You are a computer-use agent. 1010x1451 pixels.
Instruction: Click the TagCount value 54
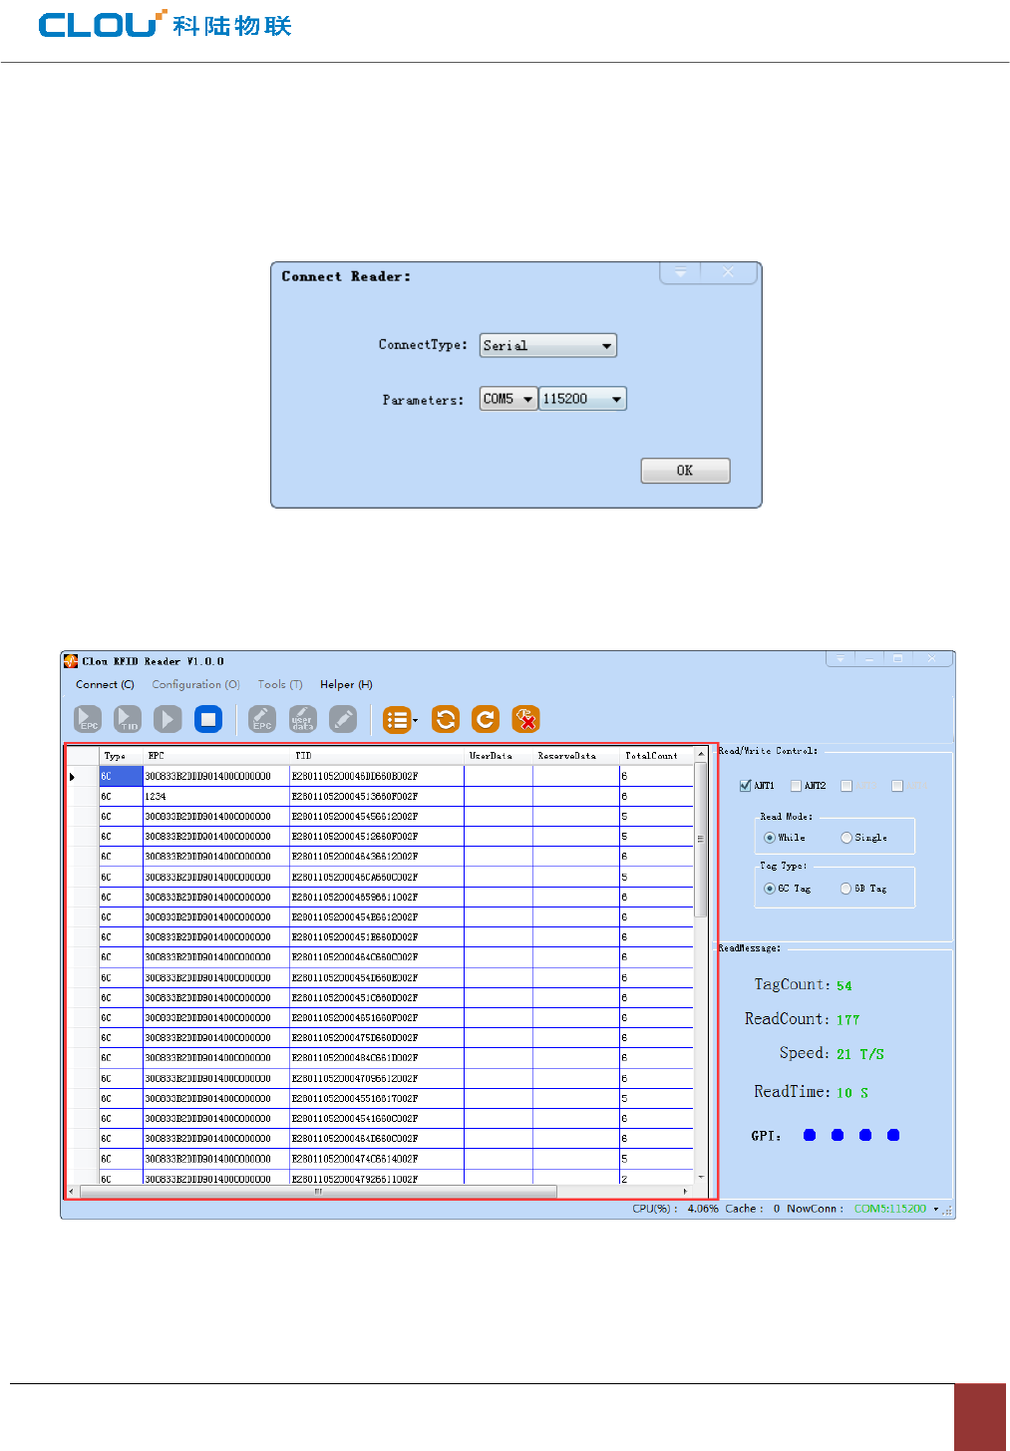[x=844, y=985]
